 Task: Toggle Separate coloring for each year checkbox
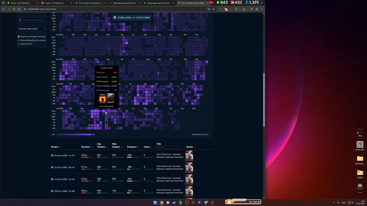coord(19,37)
